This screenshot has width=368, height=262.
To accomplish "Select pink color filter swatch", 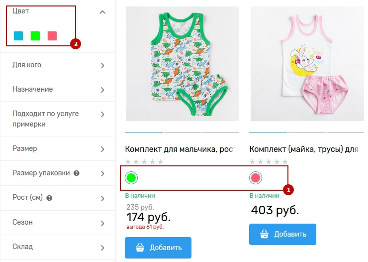I will (52, 36).
